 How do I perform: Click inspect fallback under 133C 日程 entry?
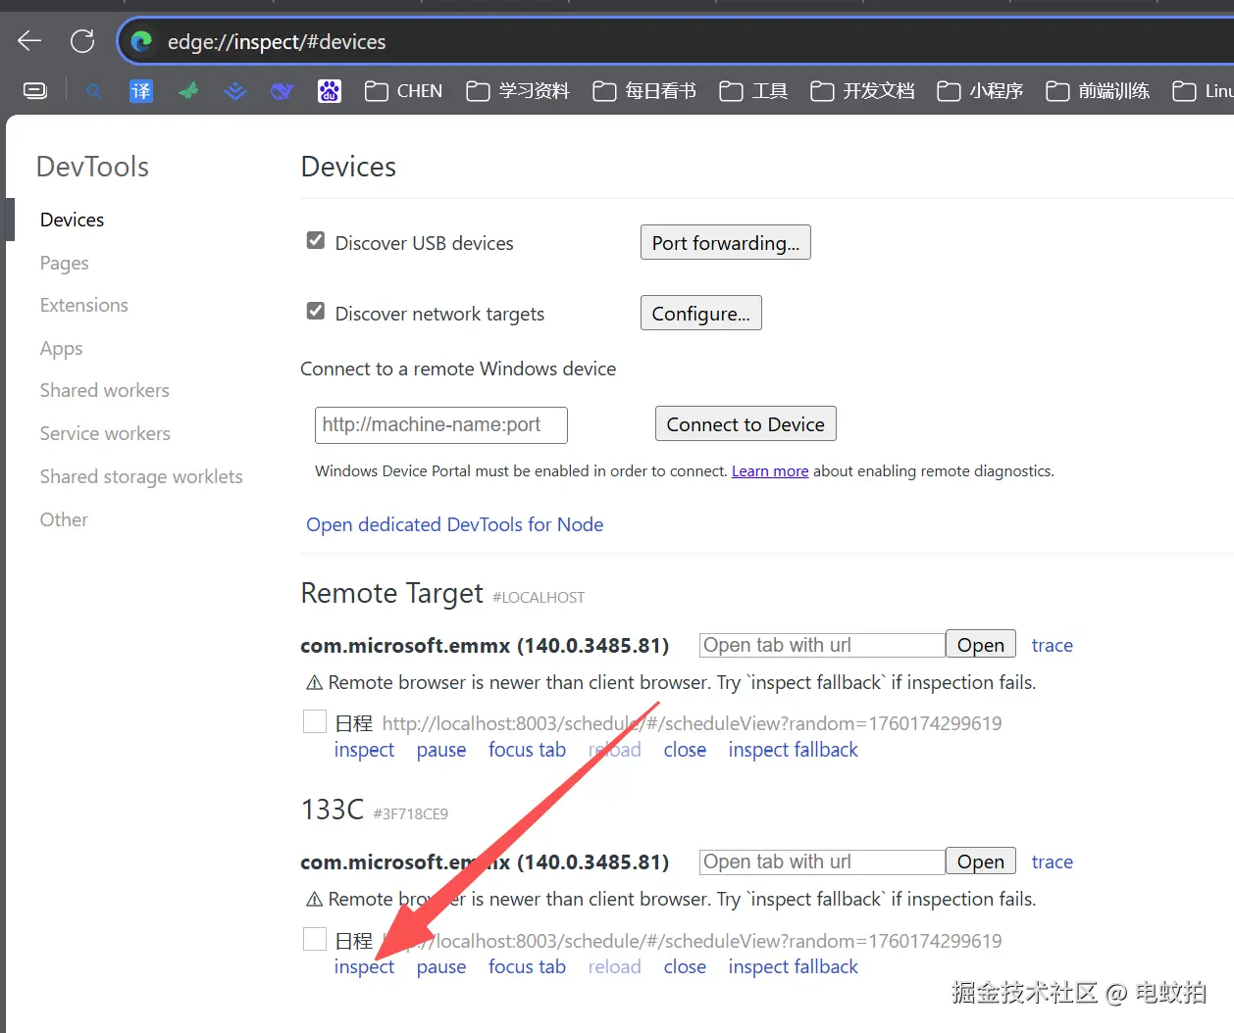[x=794, y=967]
